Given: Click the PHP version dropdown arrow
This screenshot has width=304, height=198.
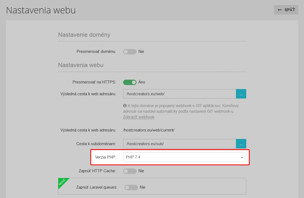Looking at the screenshot, I should coord(242,157).
